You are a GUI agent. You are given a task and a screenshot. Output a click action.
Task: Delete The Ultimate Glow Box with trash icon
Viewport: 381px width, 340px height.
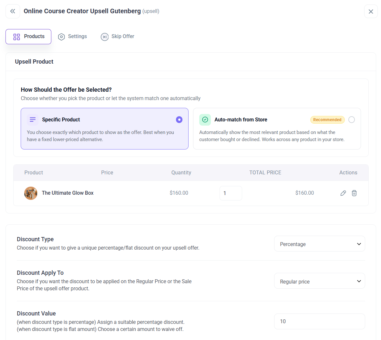pos(354,193)
